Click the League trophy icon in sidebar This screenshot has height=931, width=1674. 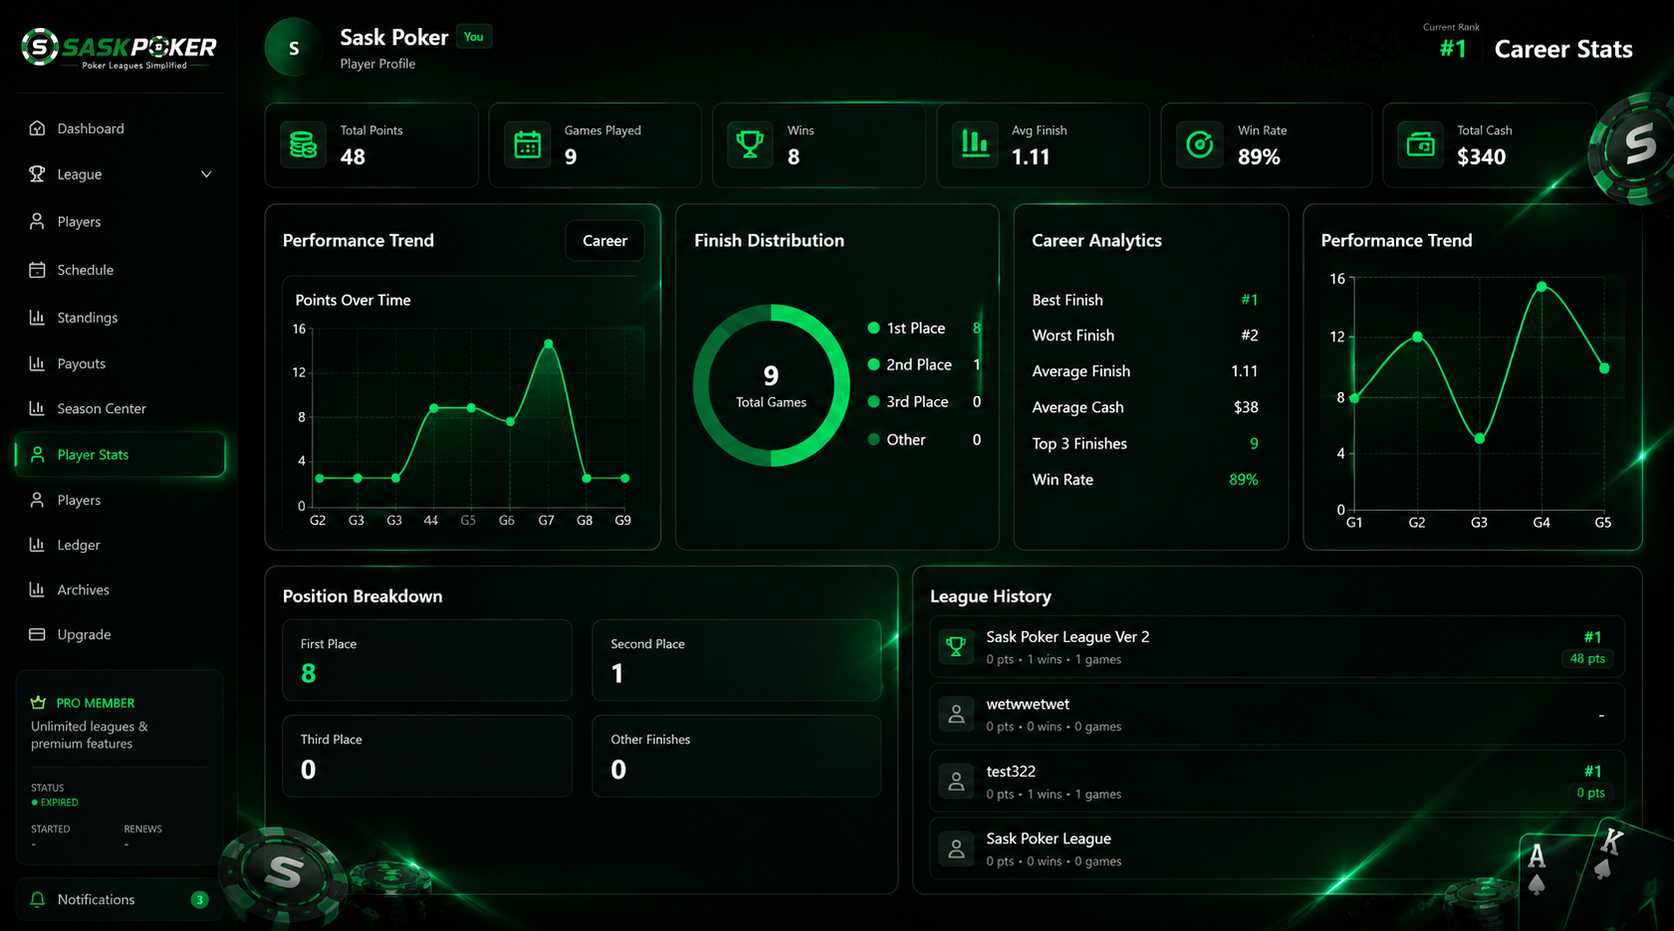coord(37,174)
